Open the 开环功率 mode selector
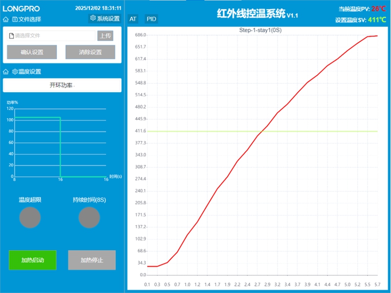 coord(62,85)
